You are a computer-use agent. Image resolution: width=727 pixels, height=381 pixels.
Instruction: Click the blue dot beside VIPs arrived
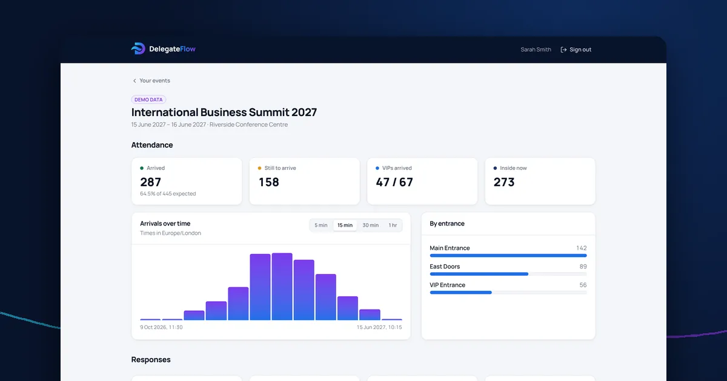377,168
